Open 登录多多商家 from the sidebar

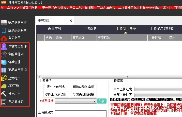(x=17, y=22)
